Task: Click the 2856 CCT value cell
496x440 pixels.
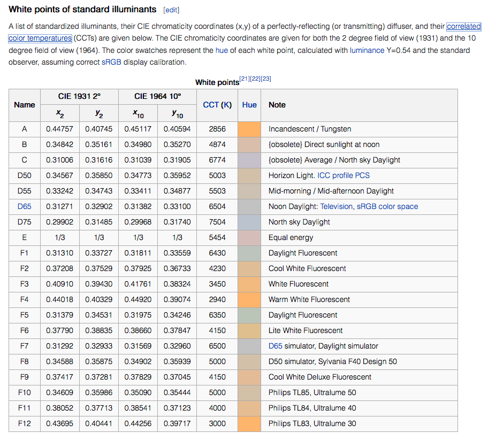Action: click(217, 129)
